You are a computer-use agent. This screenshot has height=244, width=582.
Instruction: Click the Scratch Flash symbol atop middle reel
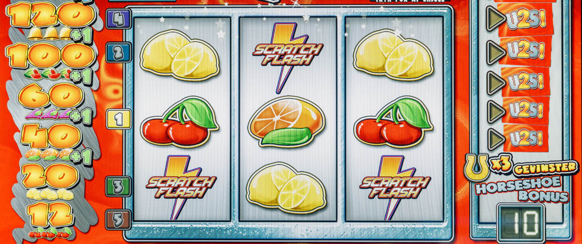(288, 57)
